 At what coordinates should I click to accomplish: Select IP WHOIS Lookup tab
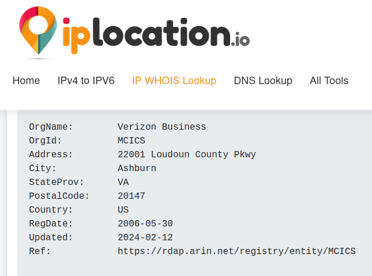point(174,81)
